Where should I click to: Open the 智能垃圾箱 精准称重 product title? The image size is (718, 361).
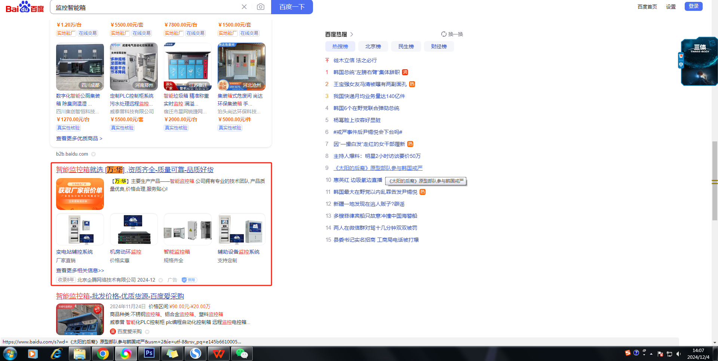pyautogui.click(x=186, y=100)
